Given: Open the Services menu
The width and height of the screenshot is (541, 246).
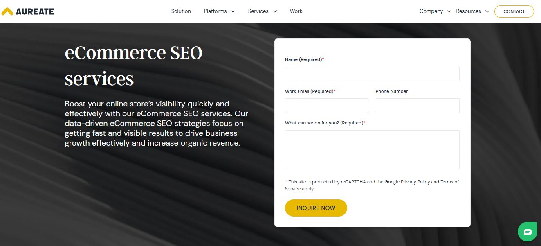Looking at the screenshot, I should point(258,11).
